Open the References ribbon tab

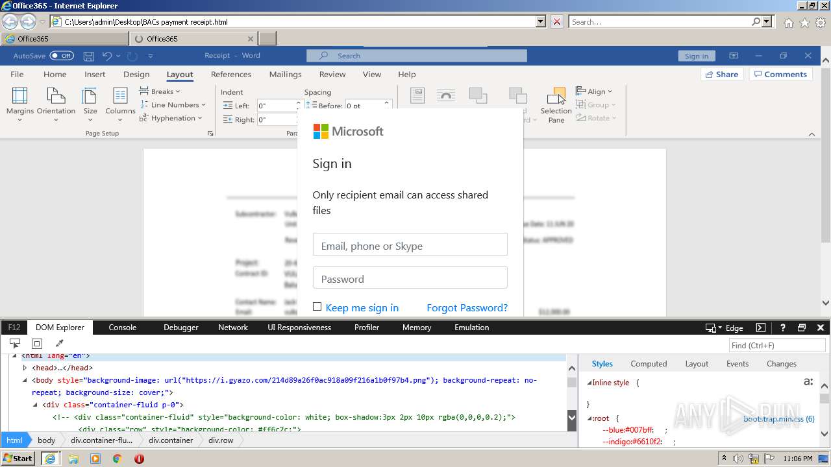coord(231,74)
